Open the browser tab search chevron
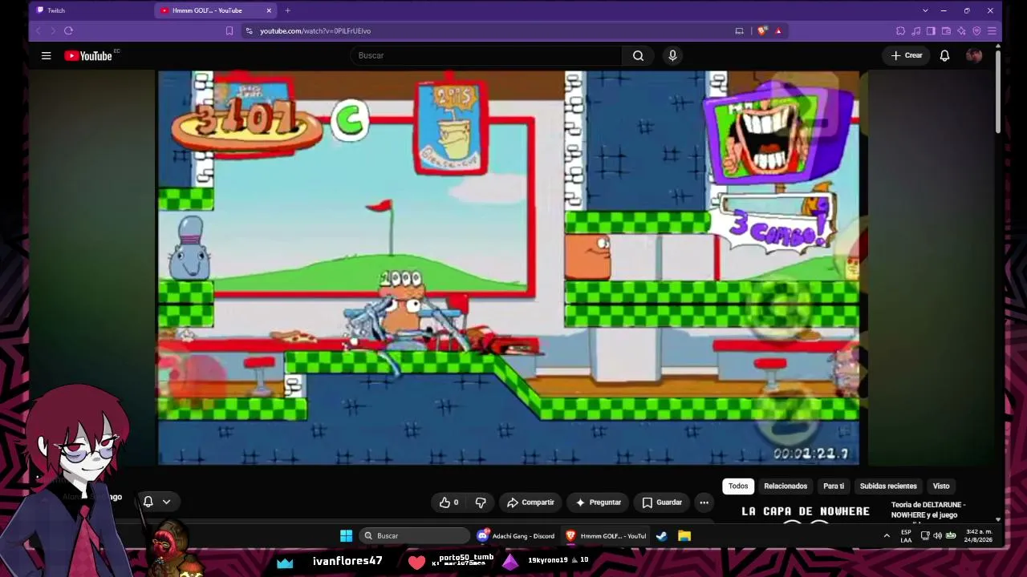This screenshot has height=577, width=1027. tap(924, 10)
